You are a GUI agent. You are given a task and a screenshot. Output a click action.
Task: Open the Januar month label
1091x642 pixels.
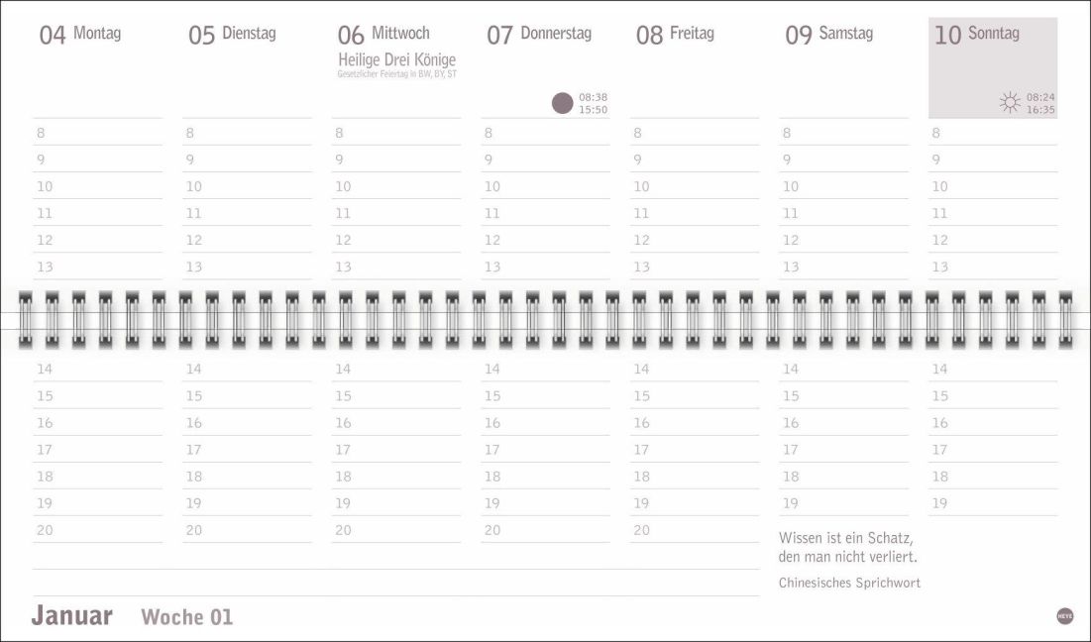[71, 615]
